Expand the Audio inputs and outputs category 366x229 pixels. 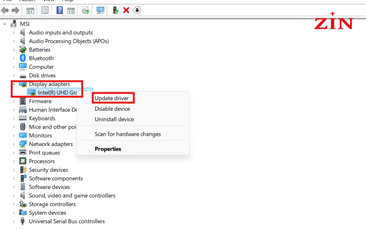pos(14,32)
